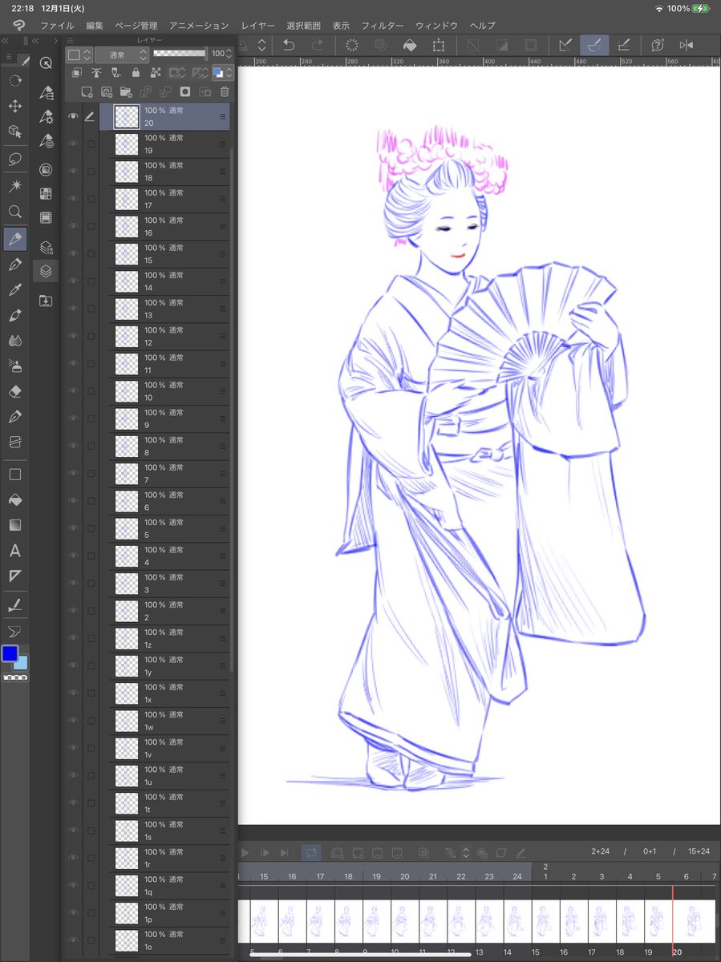Open the 編集 menu
Viewport: 721px width, 962px height.
tap(95, 26)
